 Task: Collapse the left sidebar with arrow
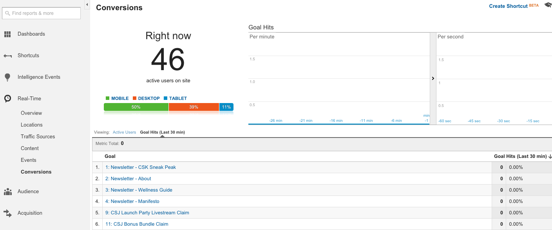pyautogui.click(x=87, y=4)
